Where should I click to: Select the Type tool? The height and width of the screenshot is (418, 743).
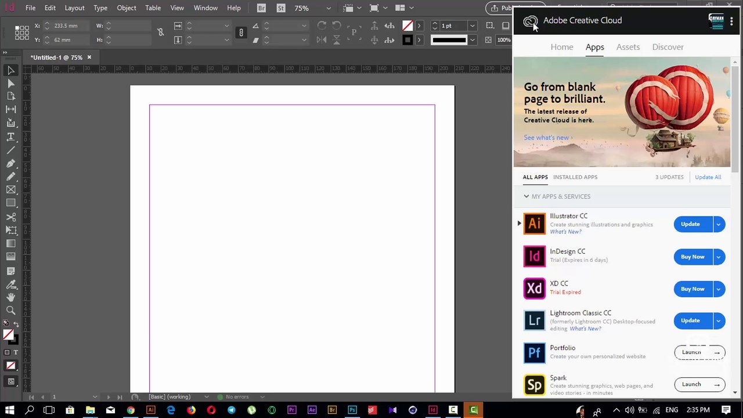[11, 137]
